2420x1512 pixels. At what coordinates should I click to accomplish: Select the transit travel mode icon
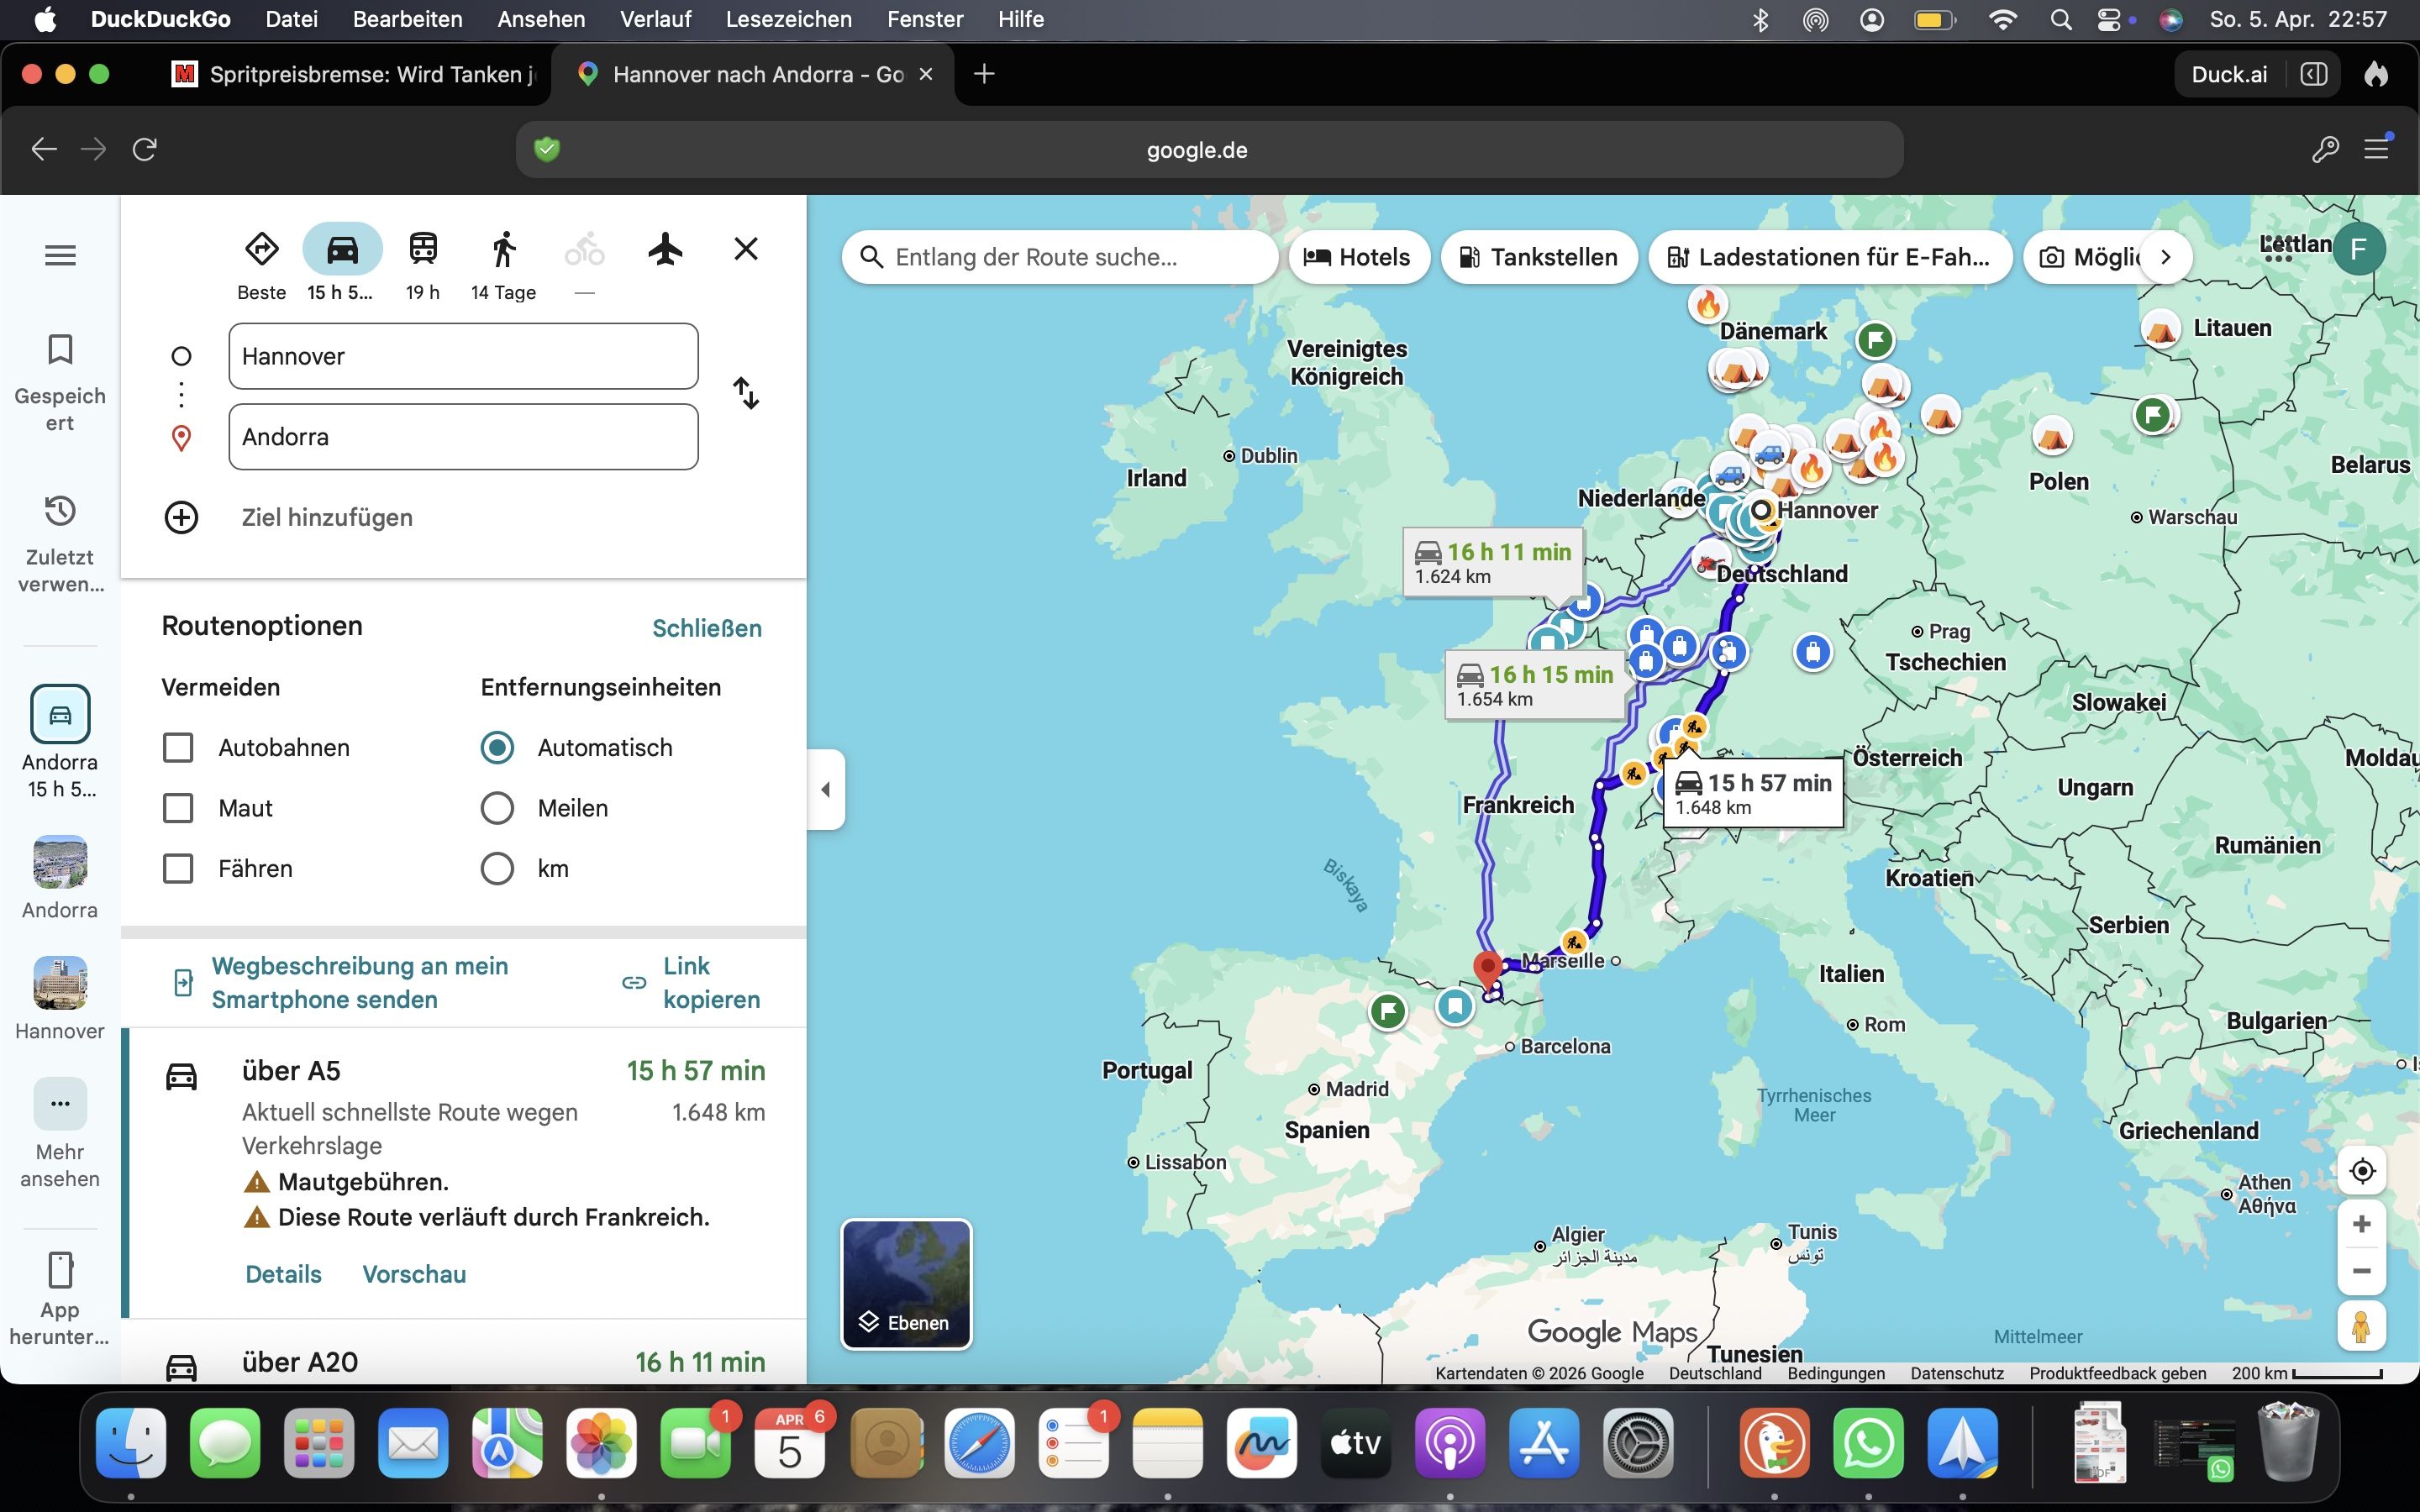(423, 249)
